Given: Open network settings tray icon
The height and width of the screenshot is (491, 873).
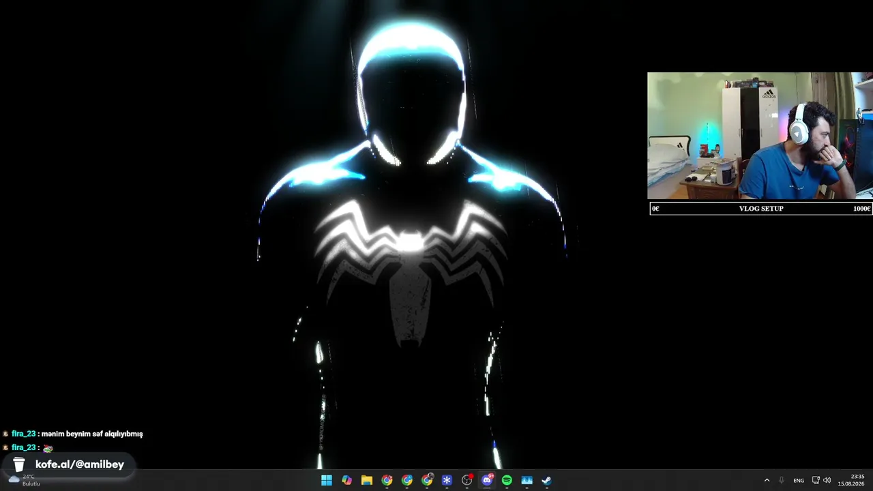Looking at the screenshot, I should pos(816,480).
